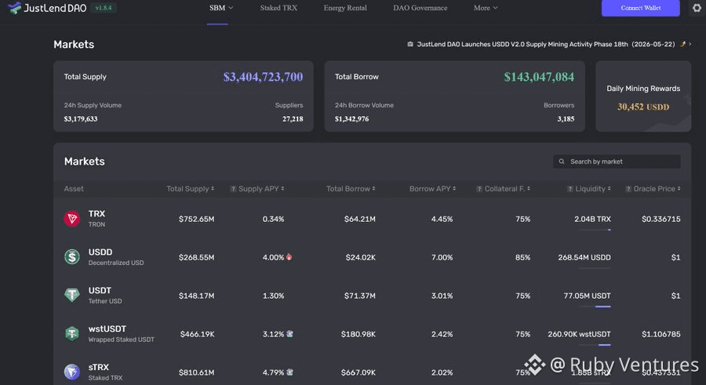The image size is (706, 385).
Task: Click the USDD token icon
Action: [71, 257]
